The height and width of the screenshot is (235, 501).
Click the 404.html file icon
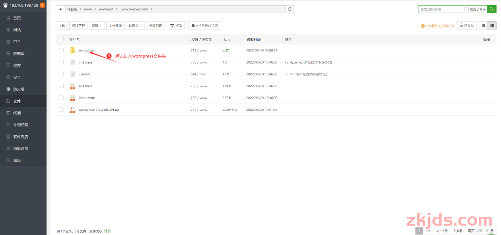(x=73, y=86)
